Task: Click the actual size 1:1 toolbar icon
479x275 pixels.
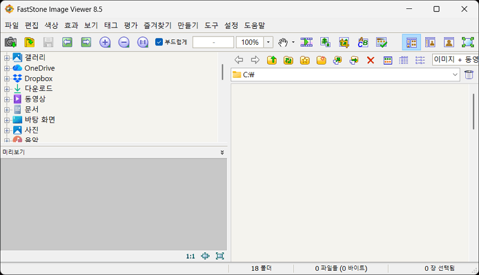Action: tap(143, 42)
